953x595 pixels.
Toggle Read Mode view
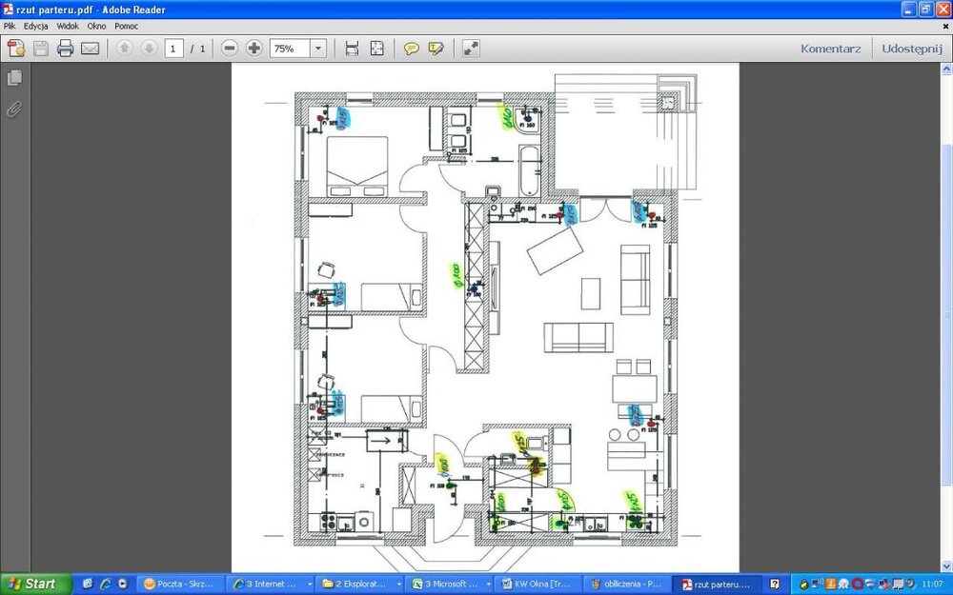coord(471,49)
